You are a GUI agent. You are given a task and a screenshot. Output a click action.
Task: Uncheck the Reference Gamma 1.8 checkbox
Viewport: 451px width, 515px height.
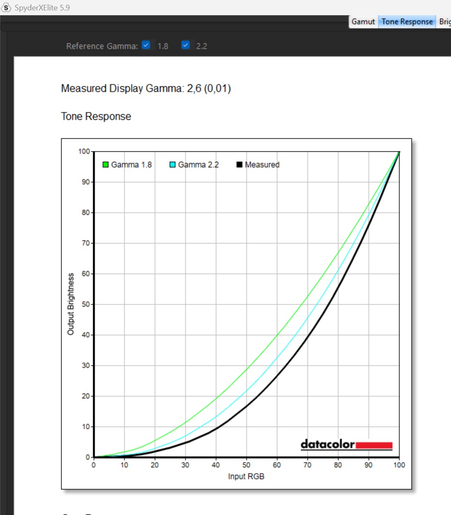(x=146, y=45)
